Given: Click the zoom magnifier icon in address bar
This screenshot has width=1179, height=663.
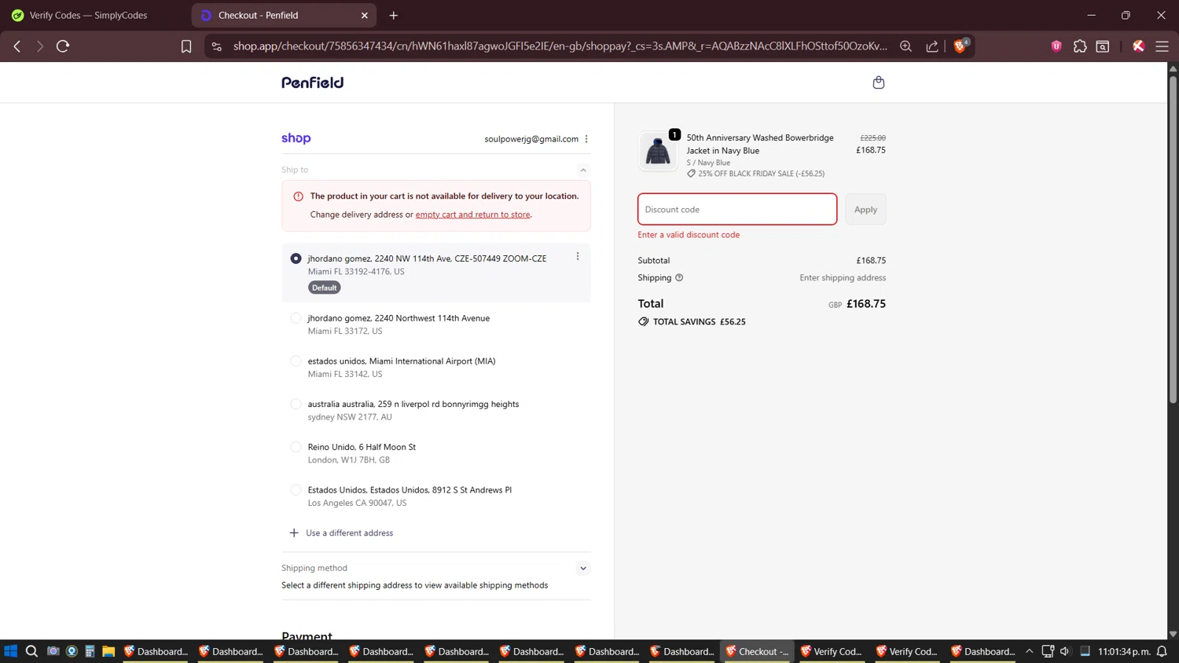Looking at the screenshot, I should (905, 46).
